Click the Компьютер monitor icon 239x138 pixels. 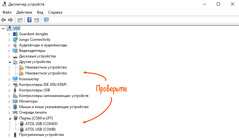pos(15,79)
